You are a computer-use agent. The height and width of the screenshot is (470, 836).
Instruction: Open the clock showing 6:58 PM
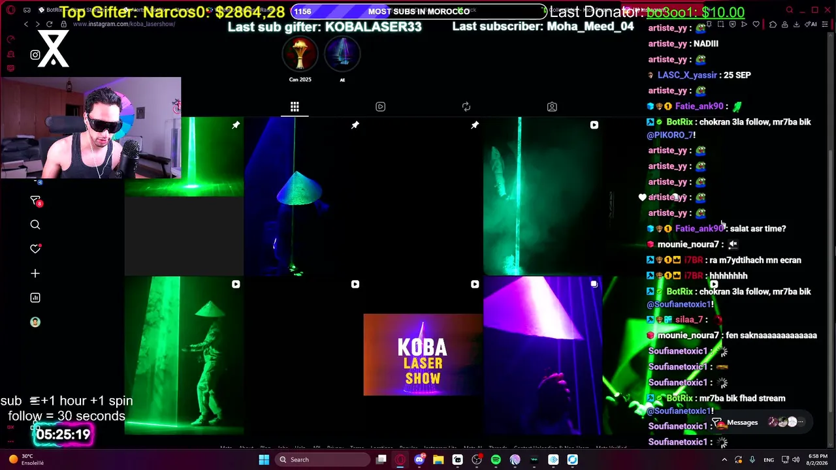click(x=817, y=460)
